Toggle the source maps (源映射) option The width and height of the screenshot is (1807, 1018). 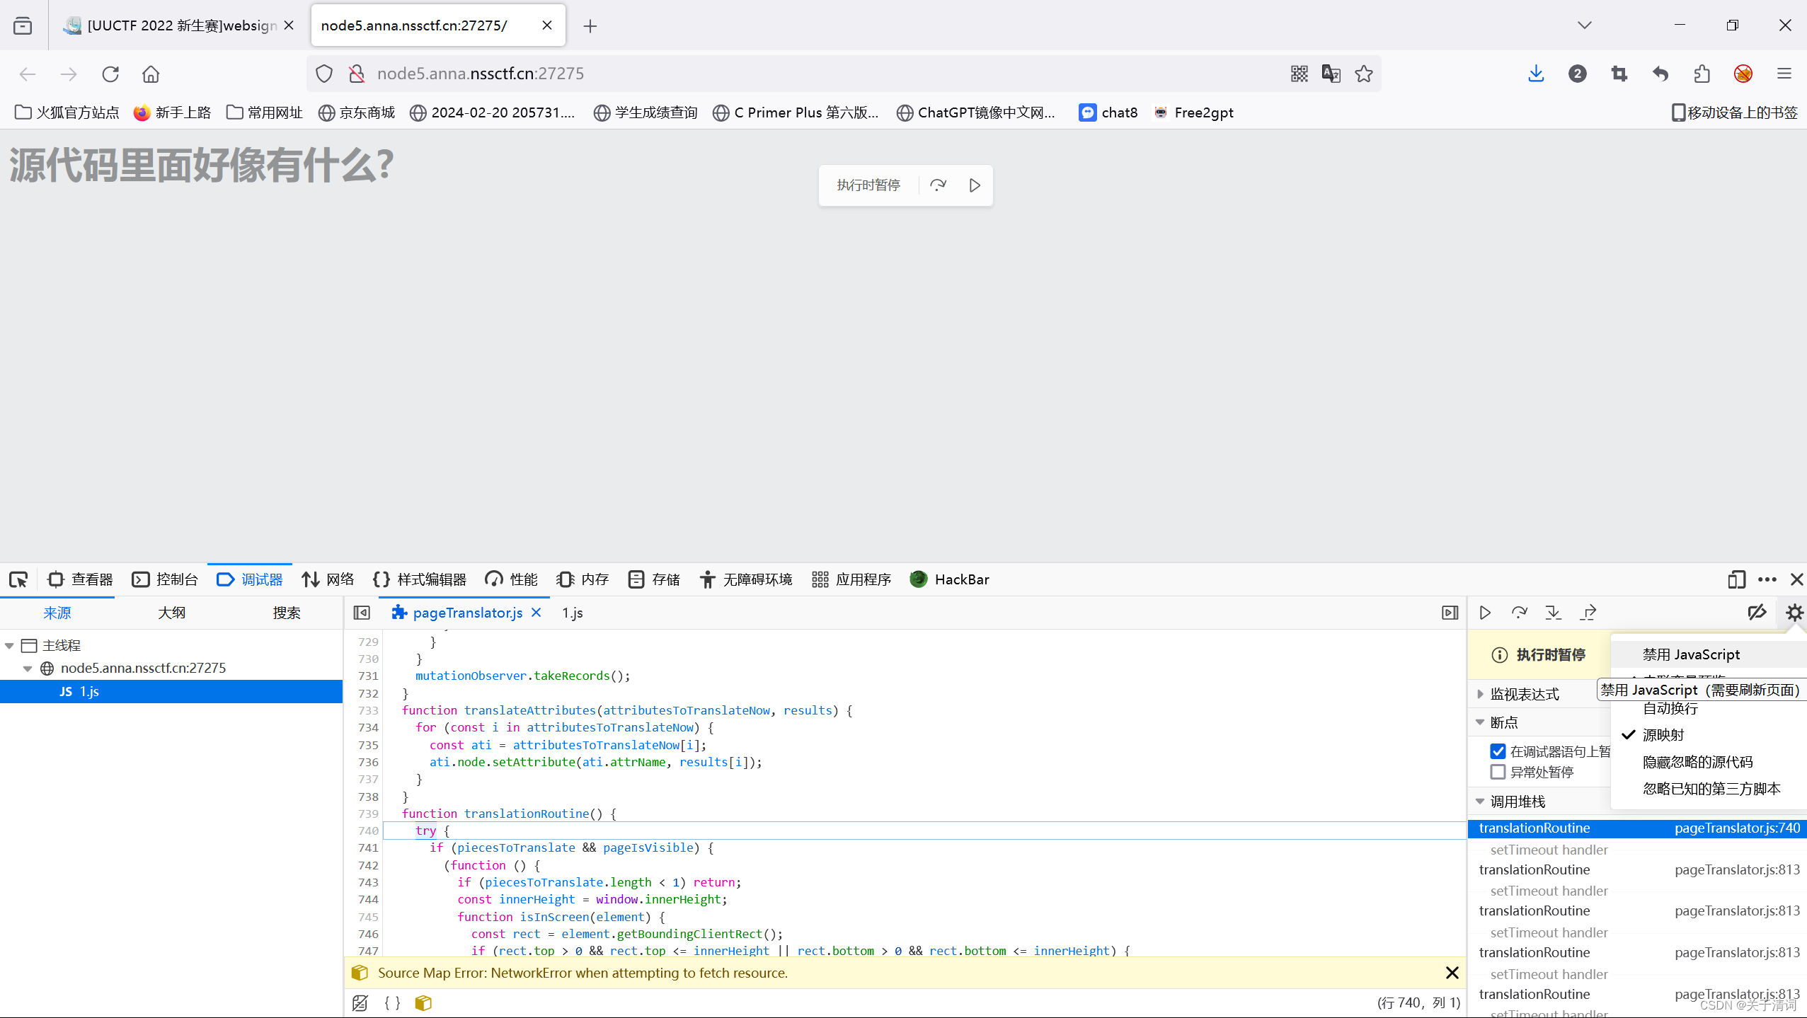pos(1663,735)
